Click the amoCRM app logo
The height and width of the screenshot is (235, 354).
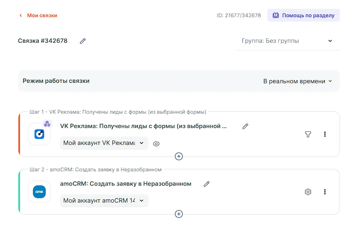pyautogui.click(x=39, y=192)
